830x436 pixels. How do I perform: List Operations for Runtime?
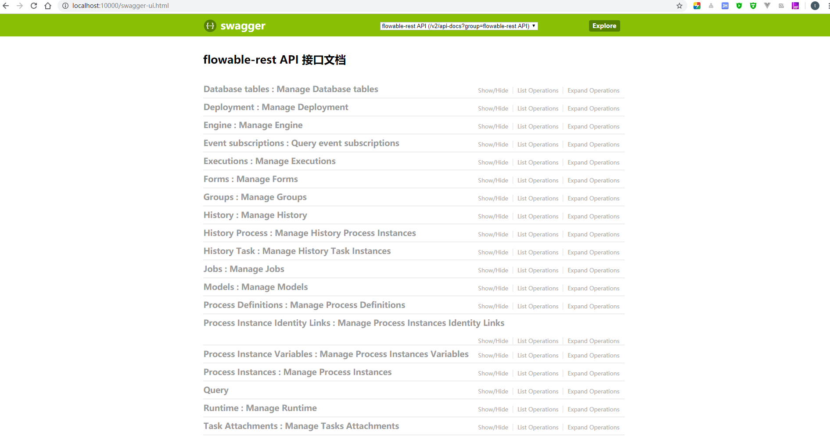538,409
